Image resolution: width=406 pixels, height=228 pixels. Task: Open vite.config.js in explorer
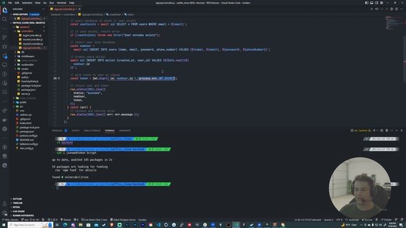[x=27, y=148]
